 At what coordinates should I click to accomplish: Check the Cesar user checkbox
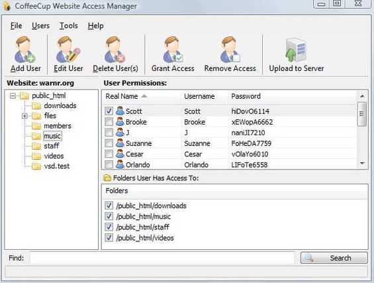click(x=109, y=154)
